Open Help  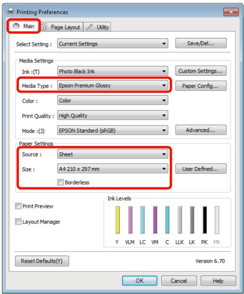click(218, 281)
